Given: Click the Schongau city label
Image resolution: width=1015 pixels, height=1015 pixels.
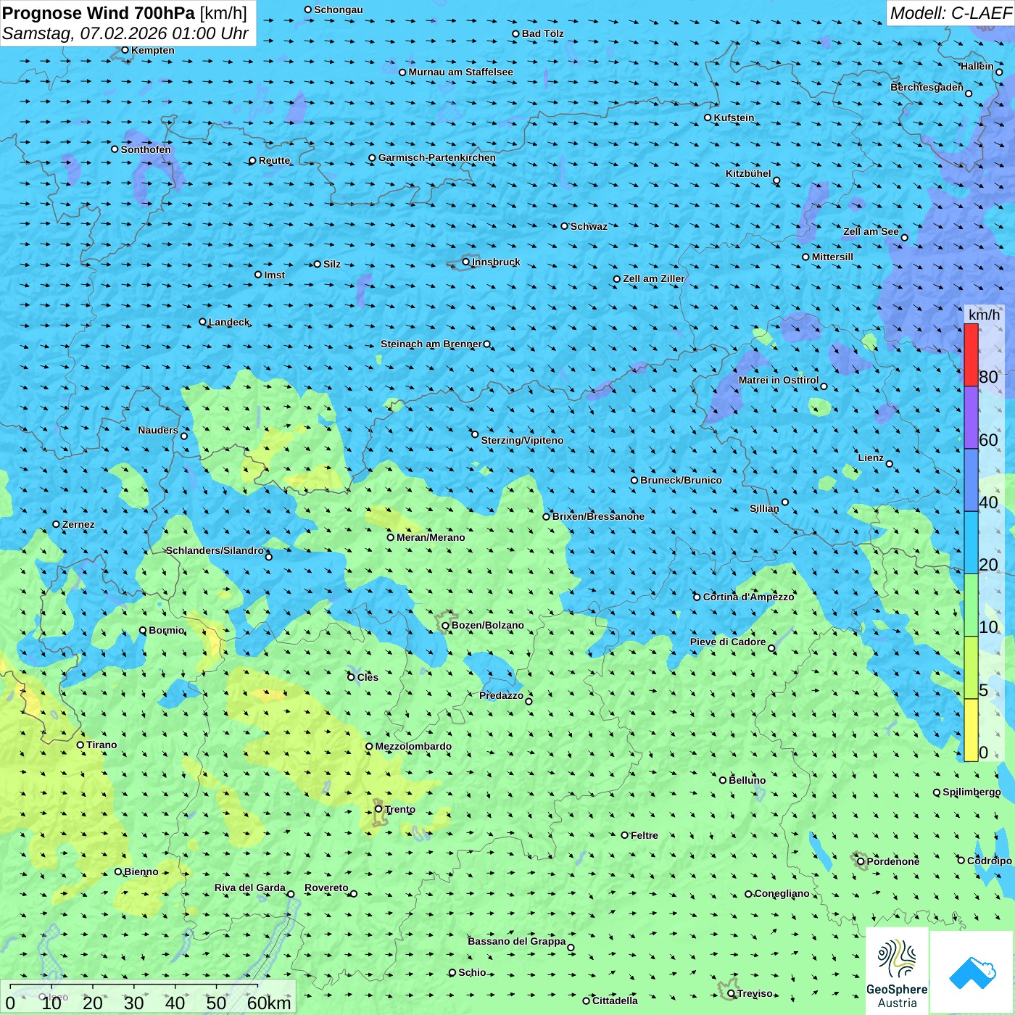Looking at the screenshot, I should (x=339, y=9).
